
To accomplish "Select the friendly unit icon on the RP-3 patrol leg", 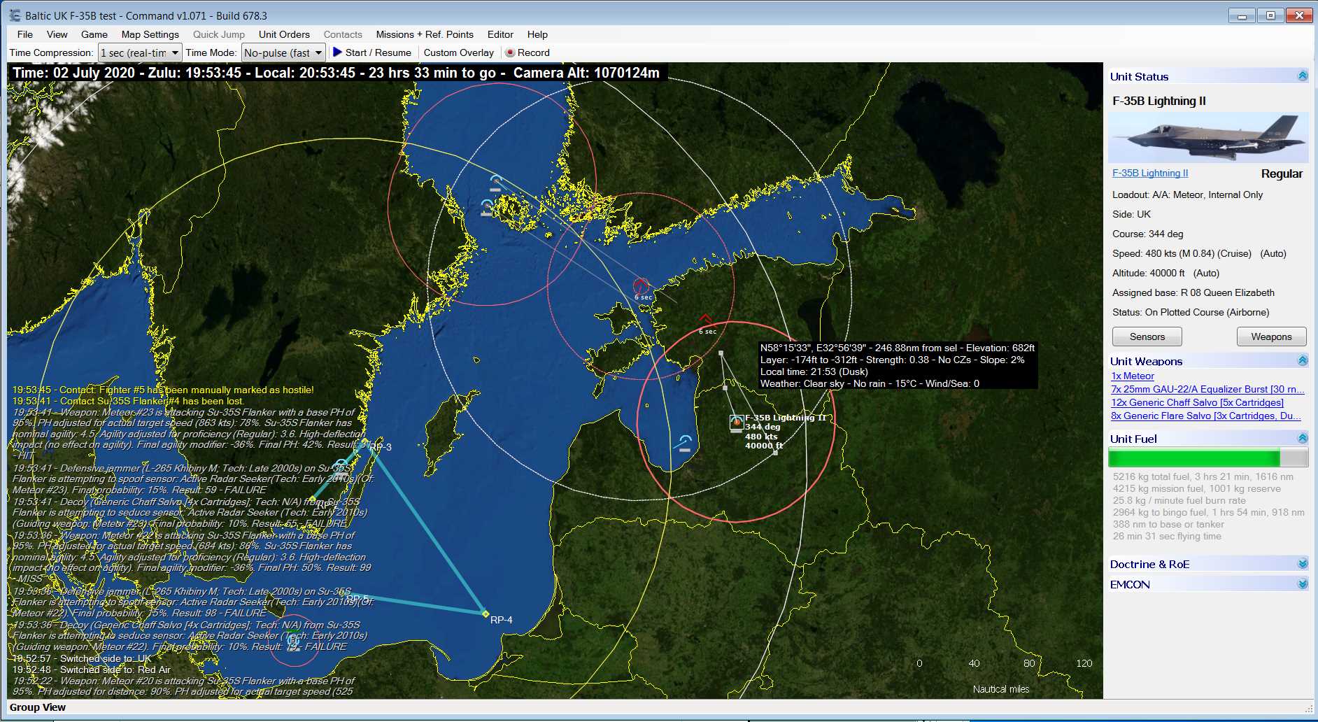I will tap(341, 467).
